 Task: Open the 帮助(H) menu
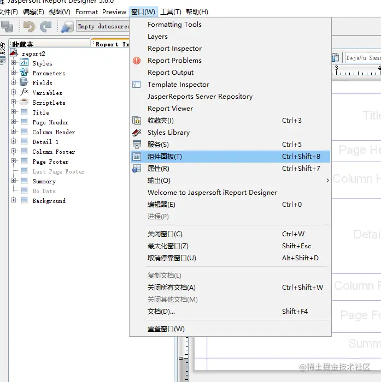197,11
